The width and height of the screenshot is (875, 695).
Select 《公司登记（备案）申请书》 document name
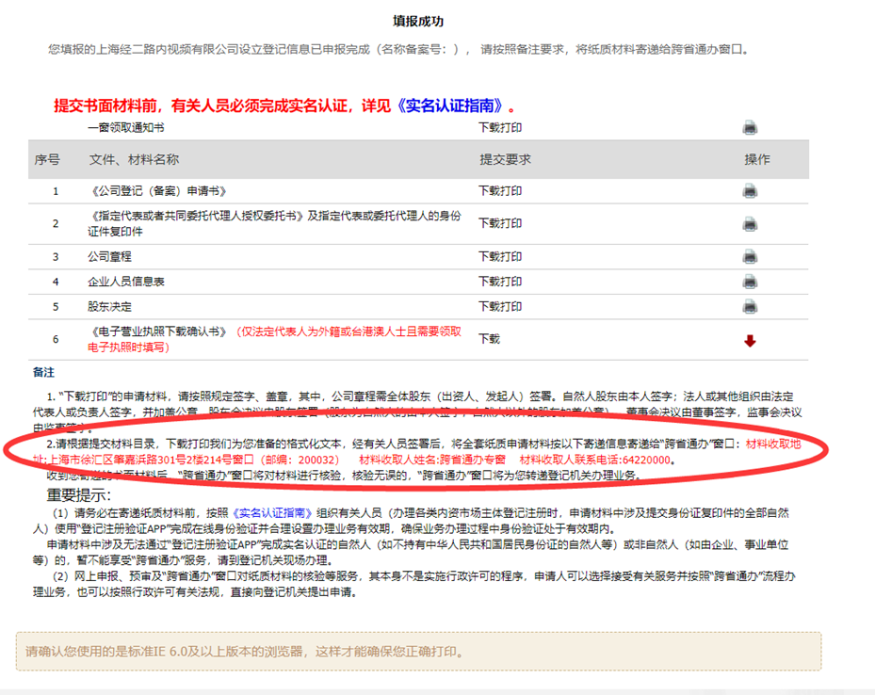pyautogui.click(x=158, y=191)
